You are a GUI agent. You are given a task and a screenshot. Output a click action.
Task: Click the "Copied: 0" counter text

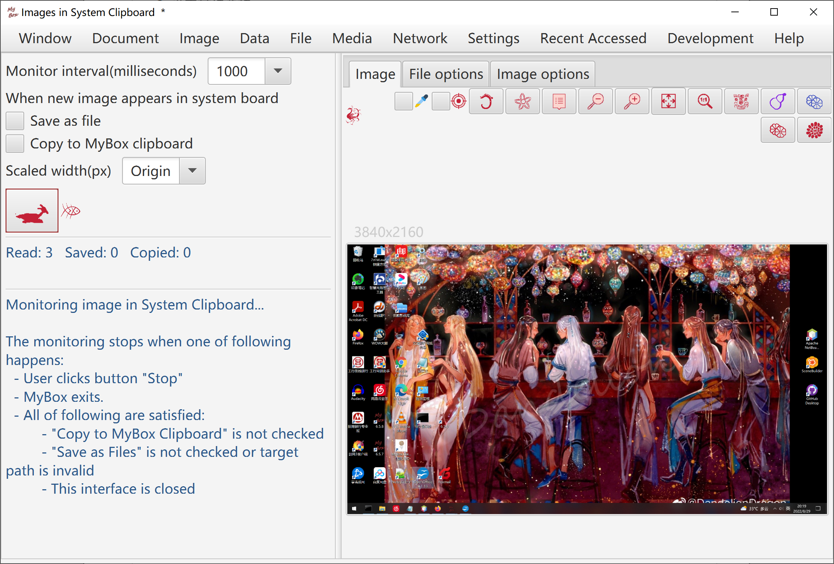160,253
